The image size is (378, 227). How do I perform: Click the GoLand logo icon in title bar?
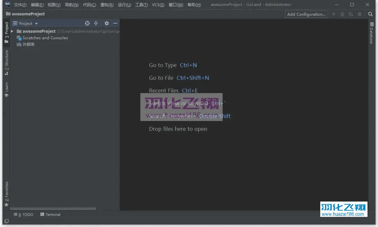[7, 4]
